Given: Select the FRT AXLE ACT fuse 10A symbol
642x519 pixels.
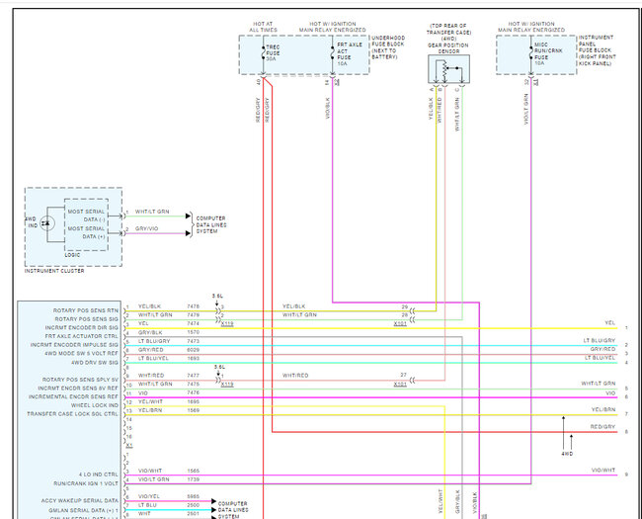Looking at the screenshot, I should [x=333, y=52].
